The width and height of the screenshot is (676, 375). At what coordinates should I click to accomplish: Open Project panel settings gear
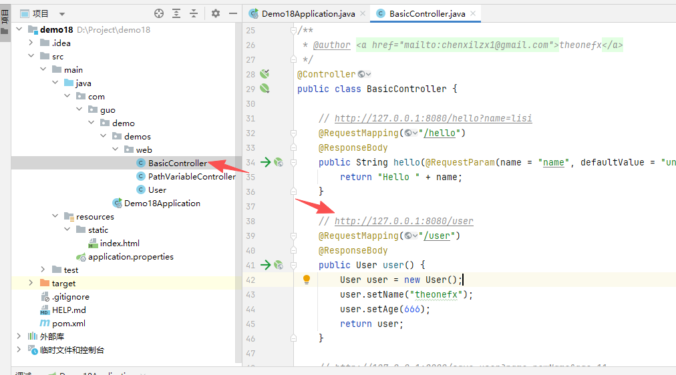[216, 13]
